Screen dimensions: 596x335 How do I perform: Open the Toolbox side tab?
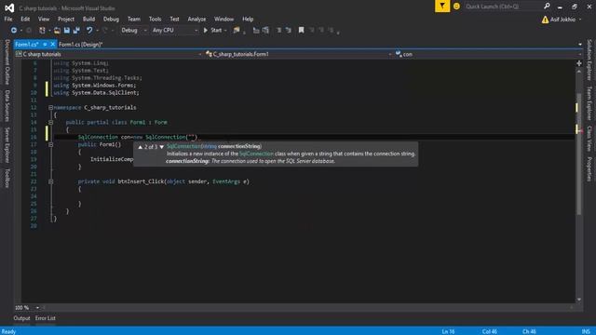click(x=7, y=179)
